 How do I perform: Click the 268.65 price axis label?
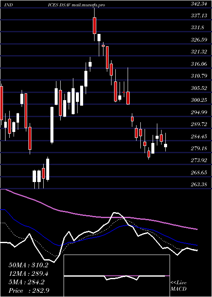click(199, 173)
